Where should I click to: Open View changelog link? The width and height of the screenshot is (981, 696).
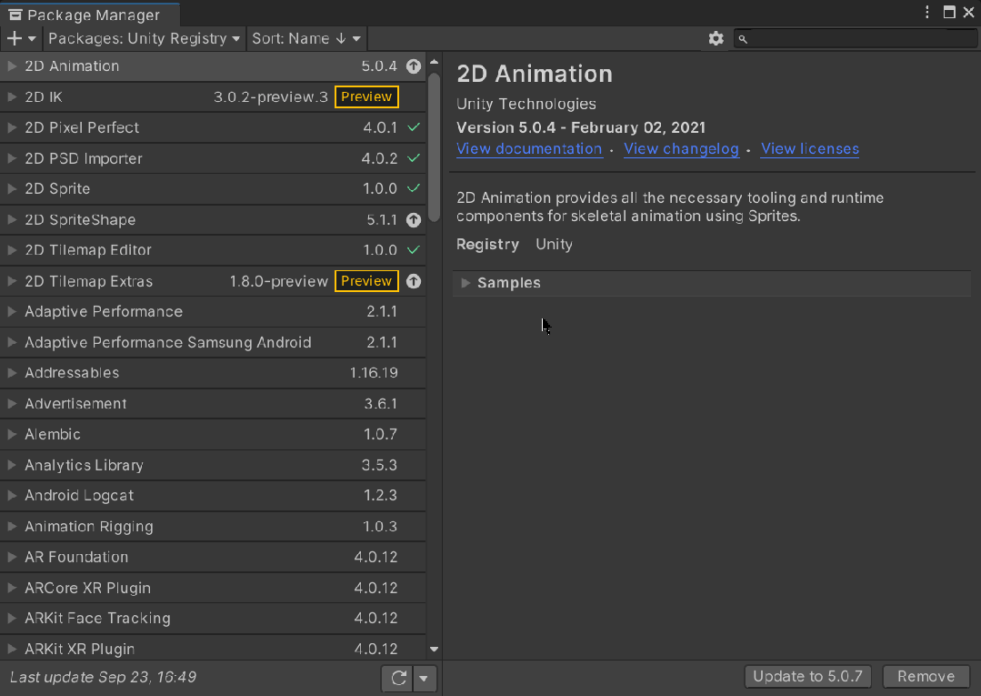tap(681, 149)
